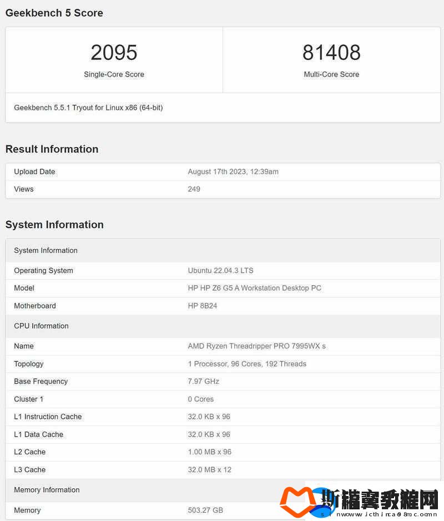Click the "L1 Instruction Cache" label
Viewport: 444px width, 521px height.
coord(48,417)
